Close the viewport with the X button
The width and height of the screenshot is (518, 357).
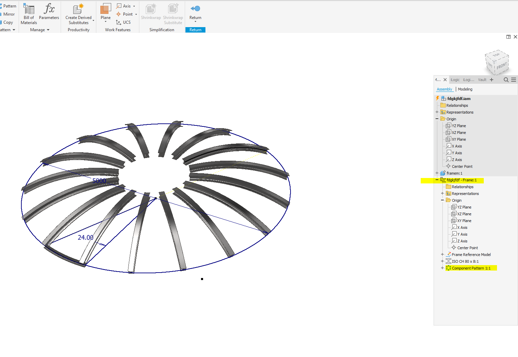point(515,37)
